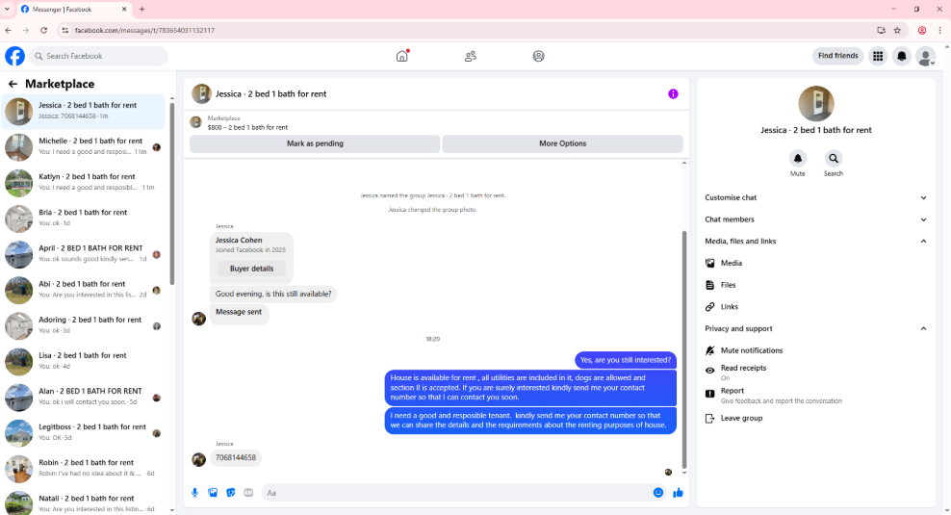Viewport: 951px width, 515px height.
Task: Collapse the Media, files and links section
Action: pos(815,242)
